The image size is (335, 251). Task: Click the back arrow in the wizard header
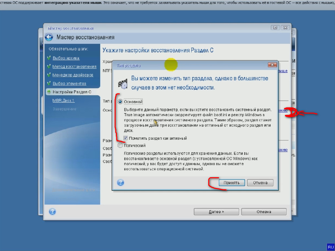pos(49,37)
